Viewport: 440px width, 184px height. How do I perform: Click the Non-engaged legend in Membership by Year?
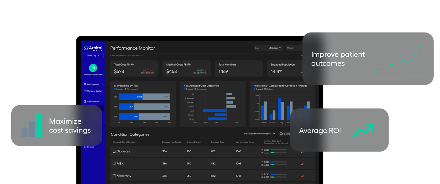point(131,89)
